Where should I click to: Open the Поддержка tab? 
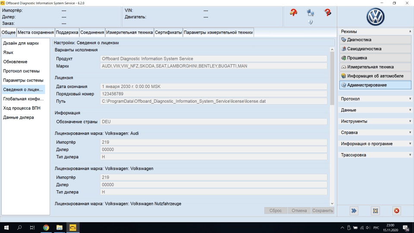point(67,32)
